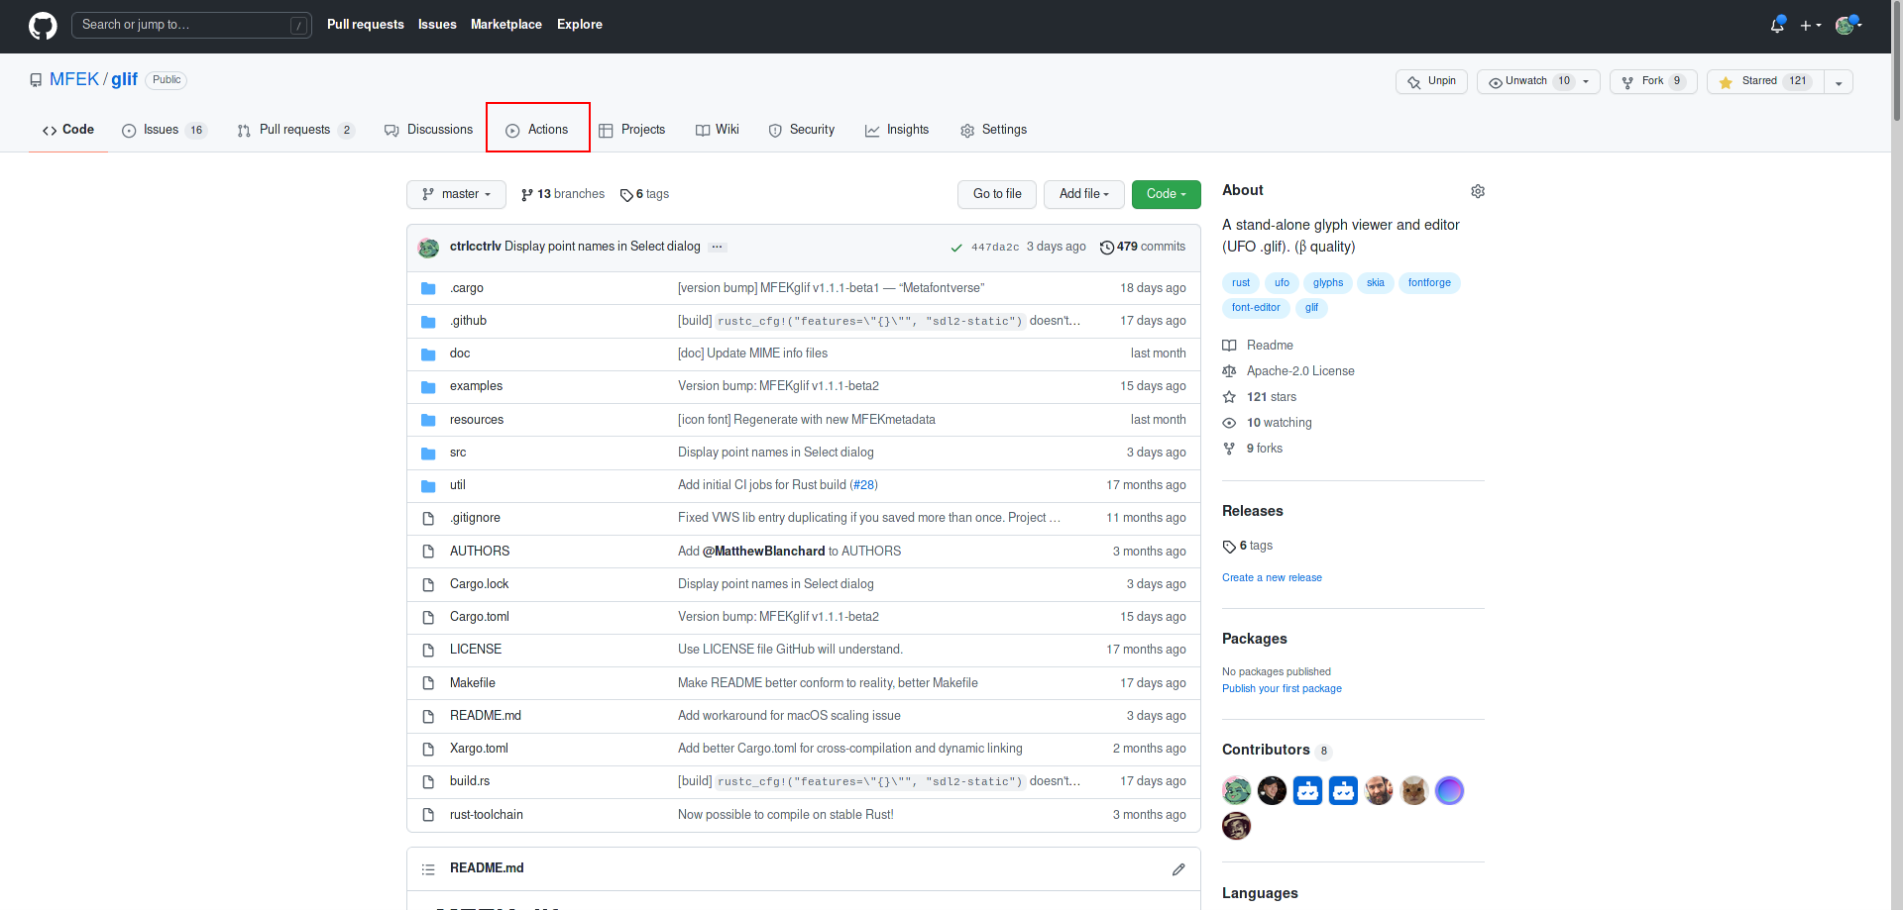Click the build.rs file icon

pos(428,781)
